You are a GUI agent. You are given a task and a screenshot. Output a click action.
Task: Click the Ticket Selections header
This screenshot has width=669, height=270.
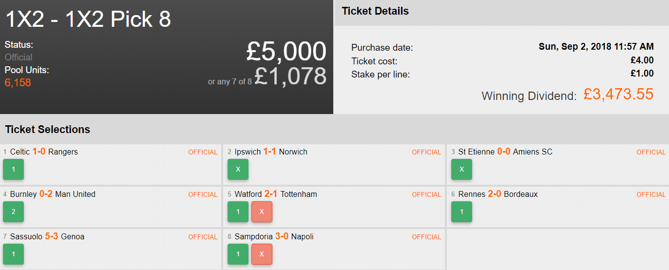[48, 130]
